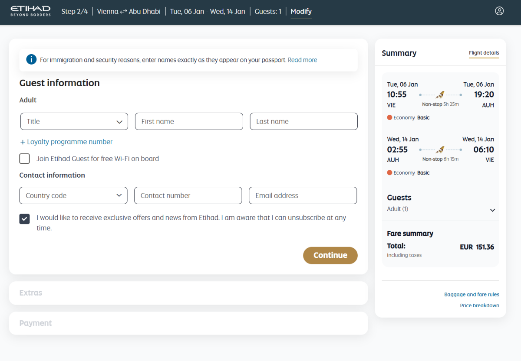Screen dimensions: 521x361
Task: Add a Loyalty programme number
Action: pyautogui.click(x=66, y=142)
